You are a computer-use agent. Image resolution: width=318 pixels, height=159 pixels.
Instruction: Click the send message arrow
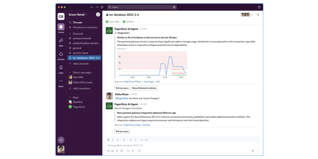tap(253, 151)
